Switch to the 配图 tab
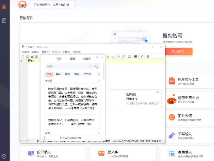214x161 pixels. click(x=73, y=59)
